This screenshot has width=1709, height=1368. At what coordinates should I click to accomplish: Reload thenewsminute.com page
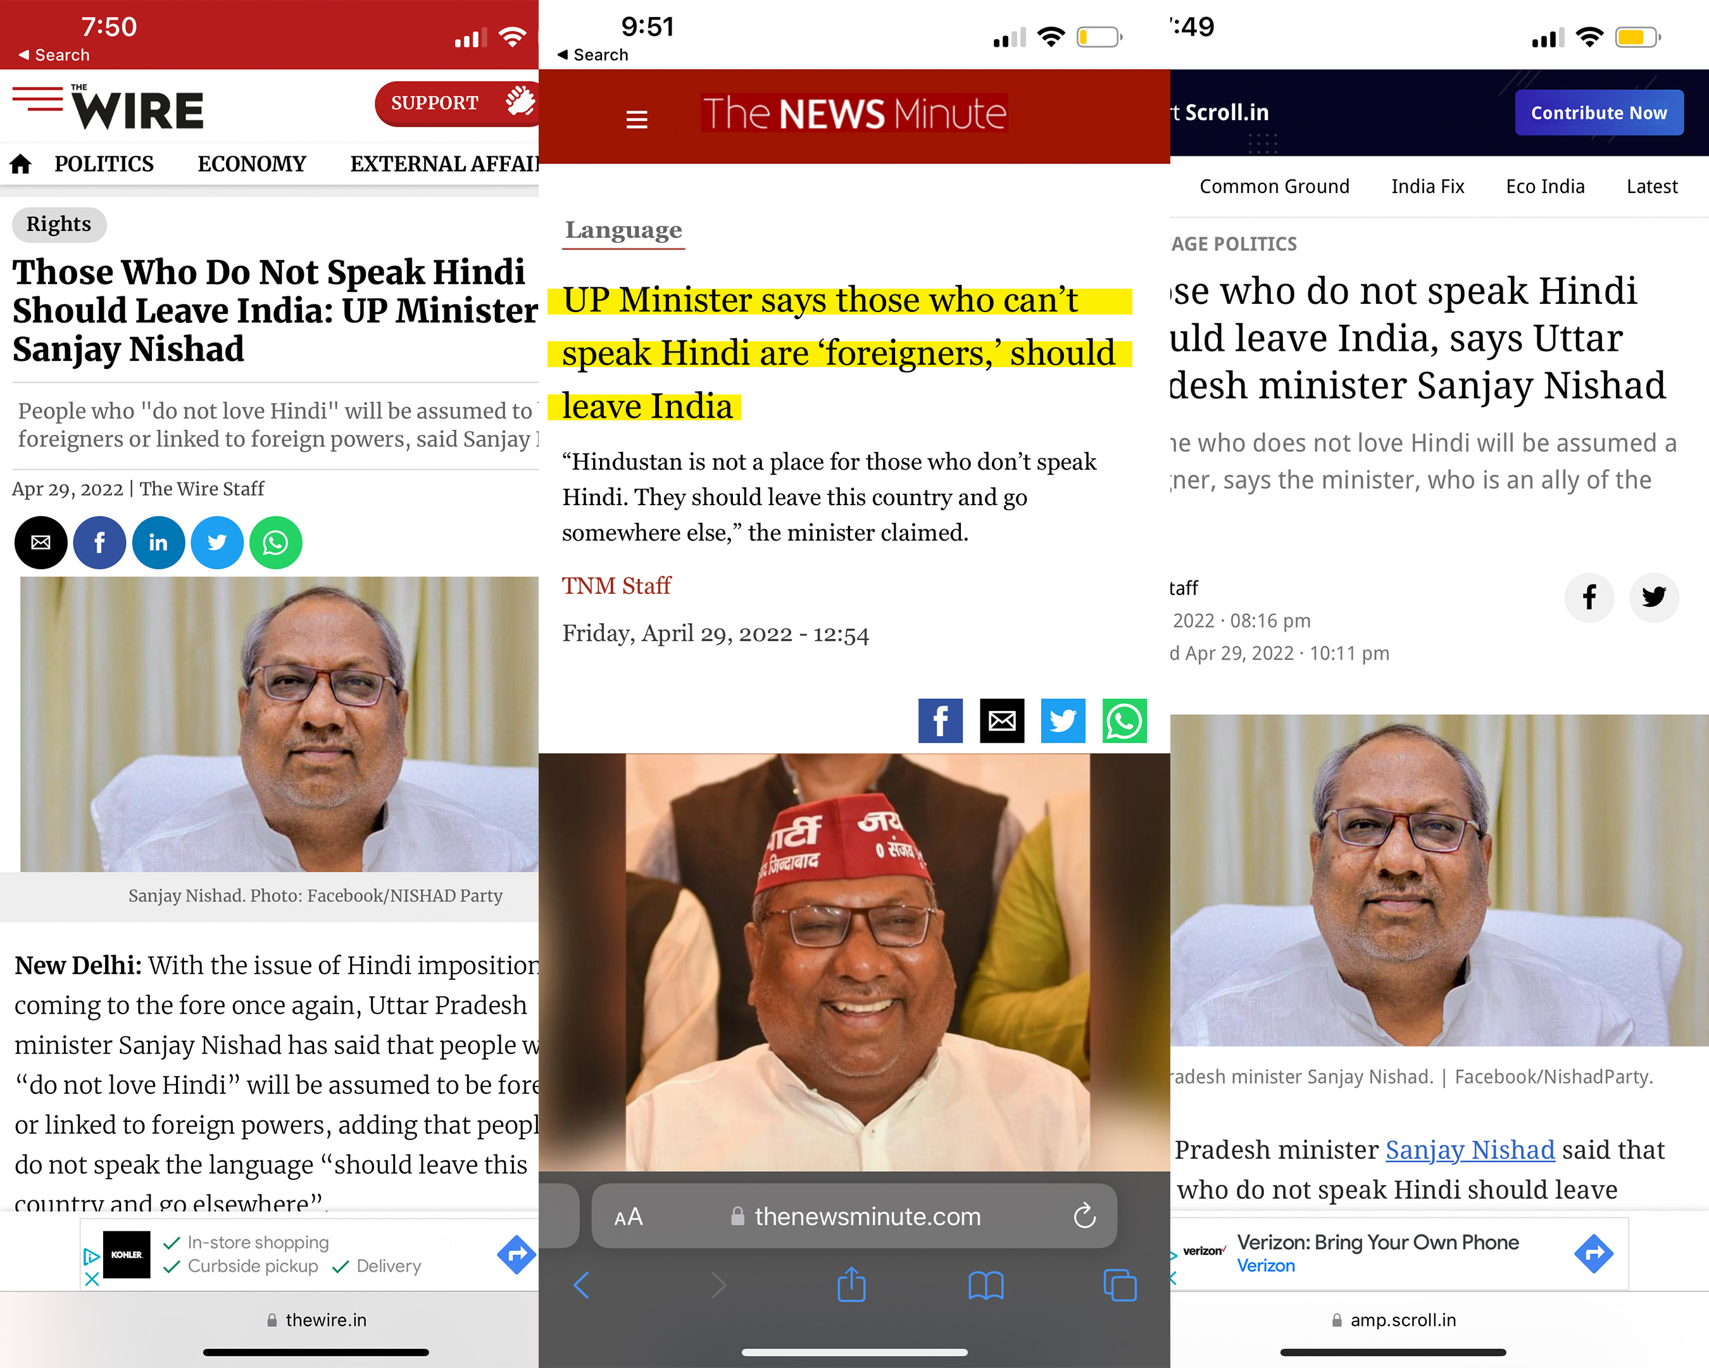pos(1084,1216)
